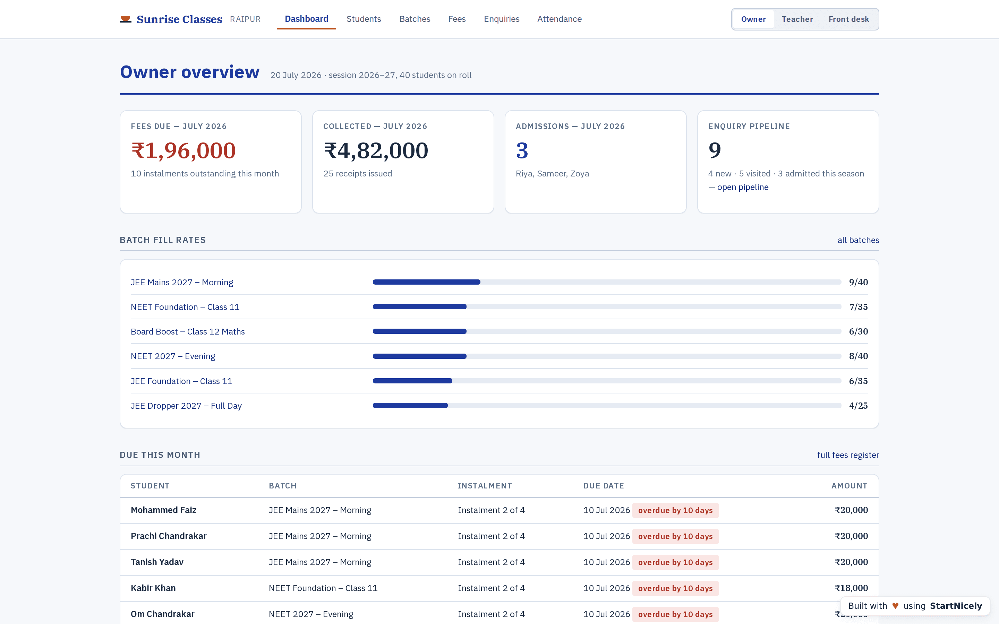This screenshot has height=624, width=999.
Task: Click the Board Boost Class 12 fill bar
Action: tap(607, 331)
